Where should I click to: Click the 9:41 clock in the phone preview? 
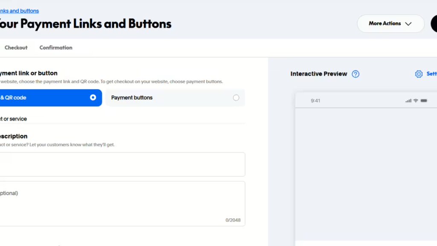315,100
